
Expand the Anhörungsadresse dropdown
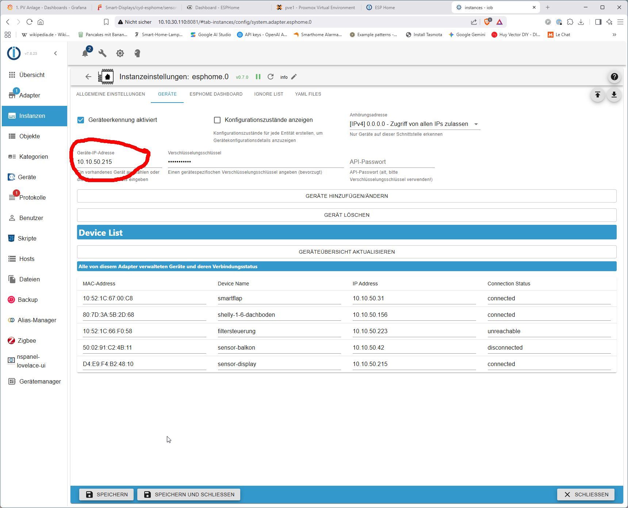(415, 124)
